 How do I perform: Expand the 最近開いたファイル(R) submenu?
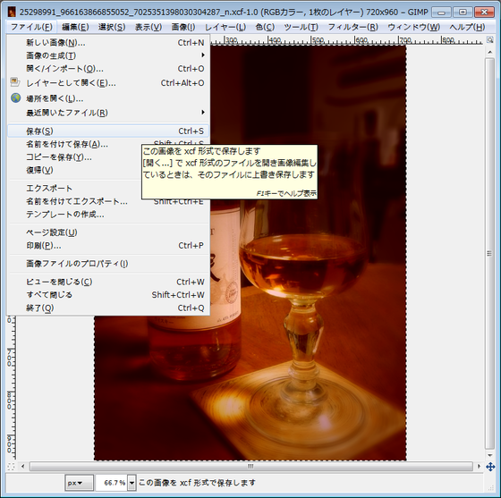click(x=108, y=113)
